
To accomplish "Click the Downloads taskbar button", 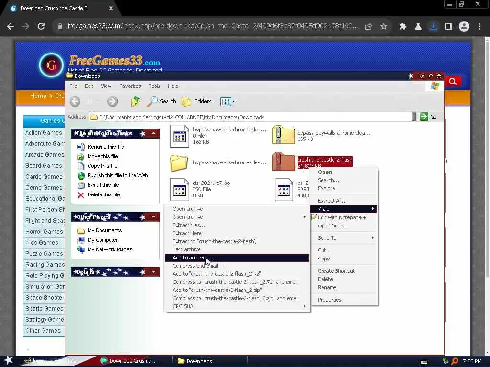I will click(210, 361).
